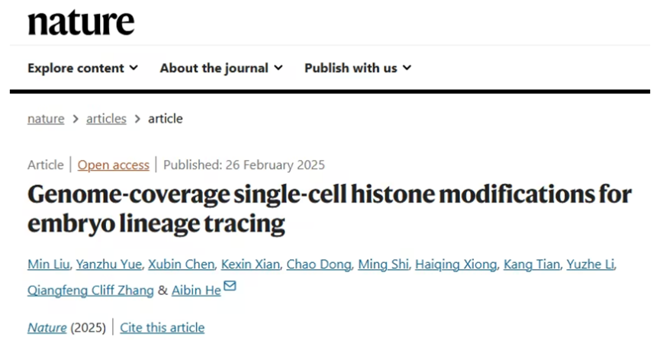This screenshot has height=340, width=660.
Task: Click the Nature logo
Action: 81,22
